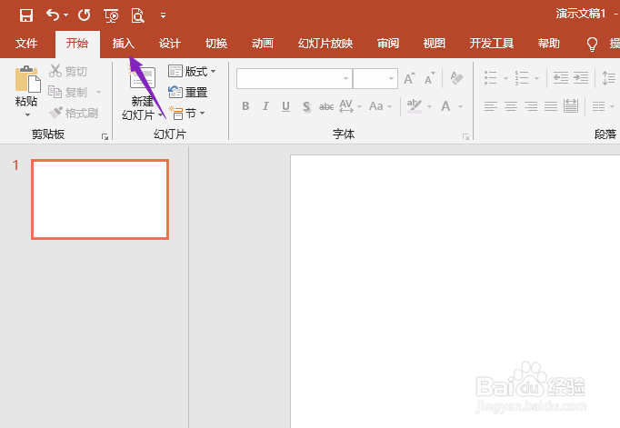Switch to the 开始 (Home) tab
The height and width of the screenshot is (428, 620).
(77, 43)
